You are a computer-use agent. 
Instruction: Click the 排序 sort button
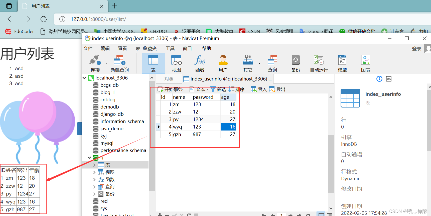(236, 89)
